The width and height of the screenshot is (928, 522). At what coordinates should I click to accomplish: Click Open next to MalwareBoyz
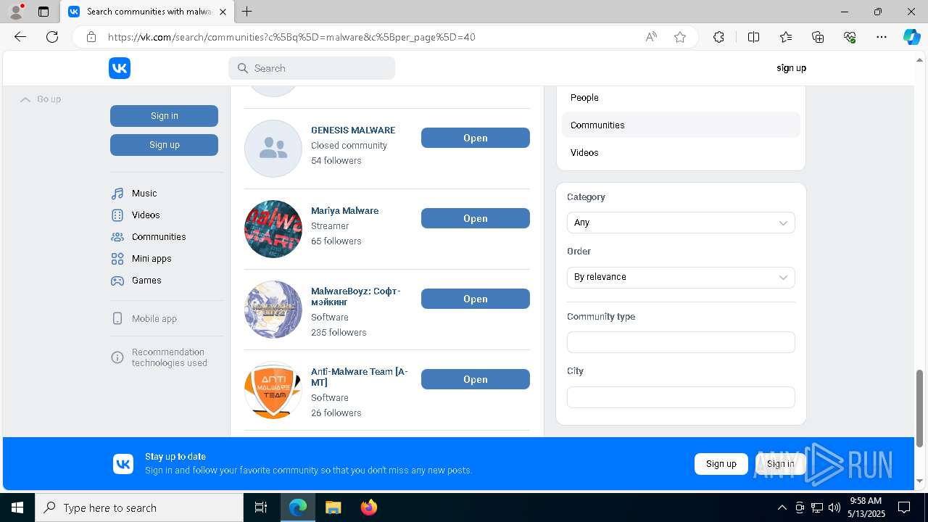[x=476, y=299]
